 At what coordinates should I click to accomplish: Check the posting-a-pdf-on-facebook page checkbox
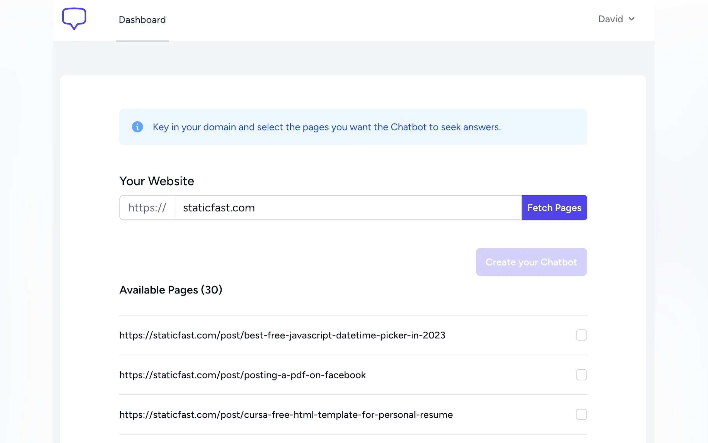pos(581,375)
